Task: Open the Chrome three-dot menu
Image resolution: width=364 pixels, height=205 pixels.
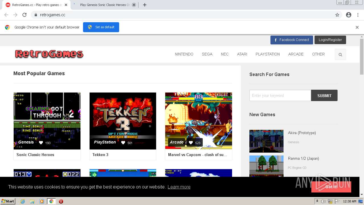Action: (358, 15)
